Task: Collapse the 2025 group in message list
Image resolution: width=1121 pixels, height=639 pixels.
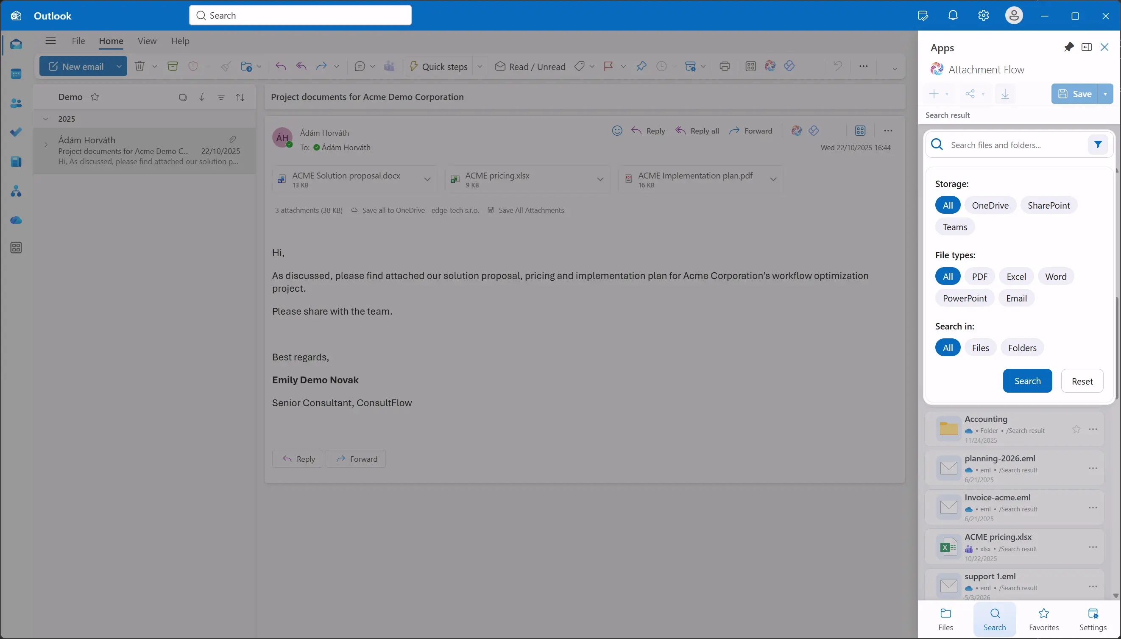Action: point(46,119)
